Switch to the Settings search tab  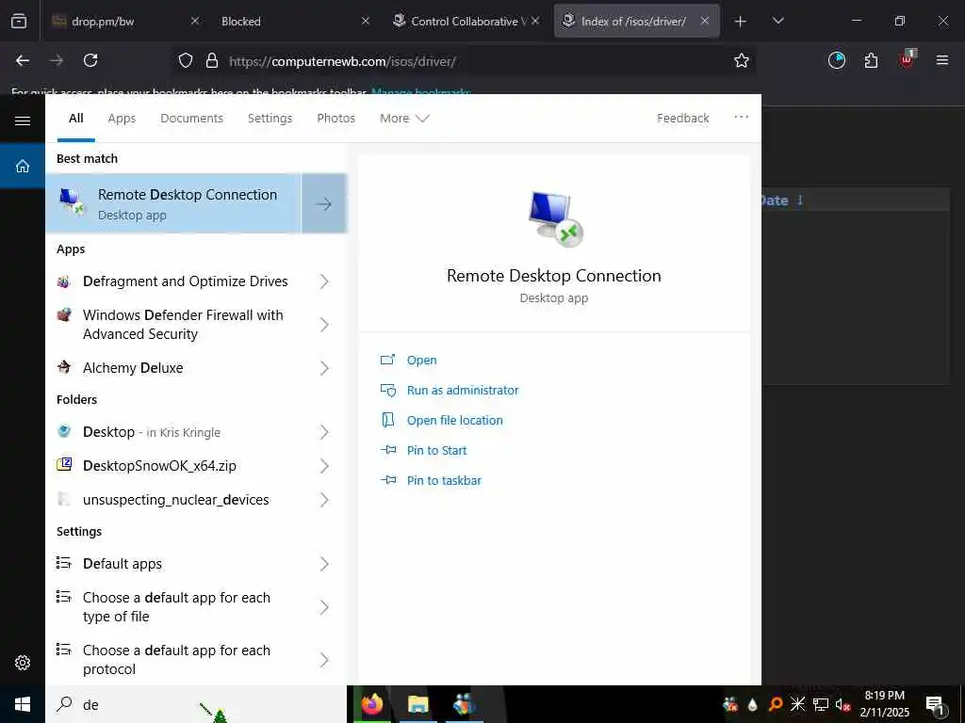tap(270, 118)
